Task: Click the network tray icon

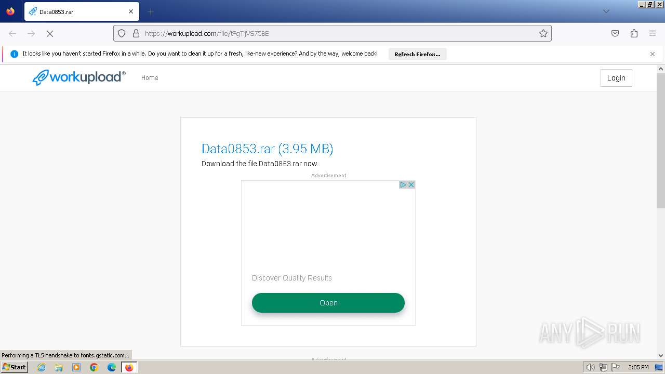Action: [x=603, y=367]
